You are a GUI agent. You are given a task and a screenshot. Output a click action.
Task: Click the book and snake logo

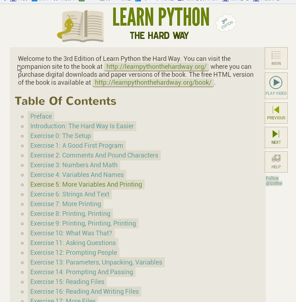pos(80,26)
